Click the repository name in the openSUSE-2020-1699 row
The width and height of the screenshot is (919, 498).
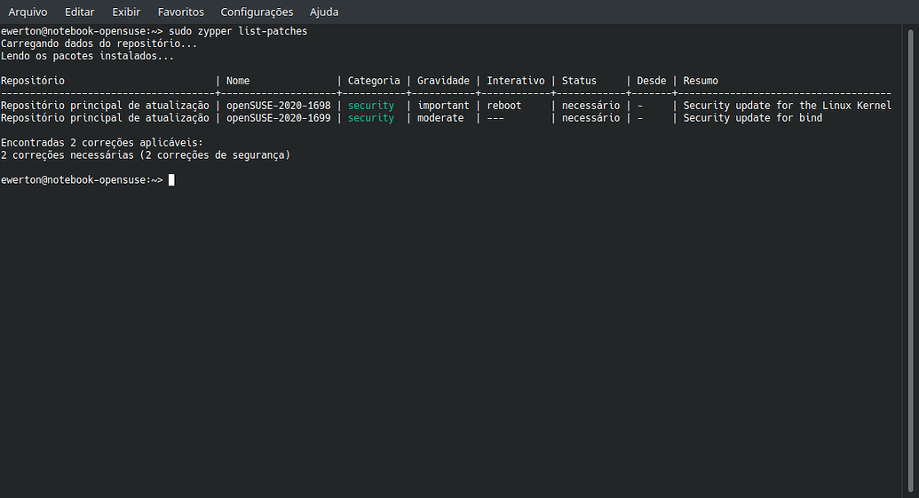[105, 118]
